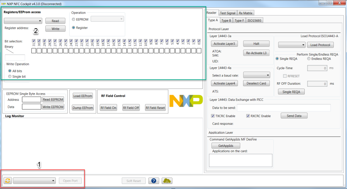Toggle the RXCRC Enable checkbox
This screenshot has height=189, width=347.
pyautogui.click(x=248, y=116)
